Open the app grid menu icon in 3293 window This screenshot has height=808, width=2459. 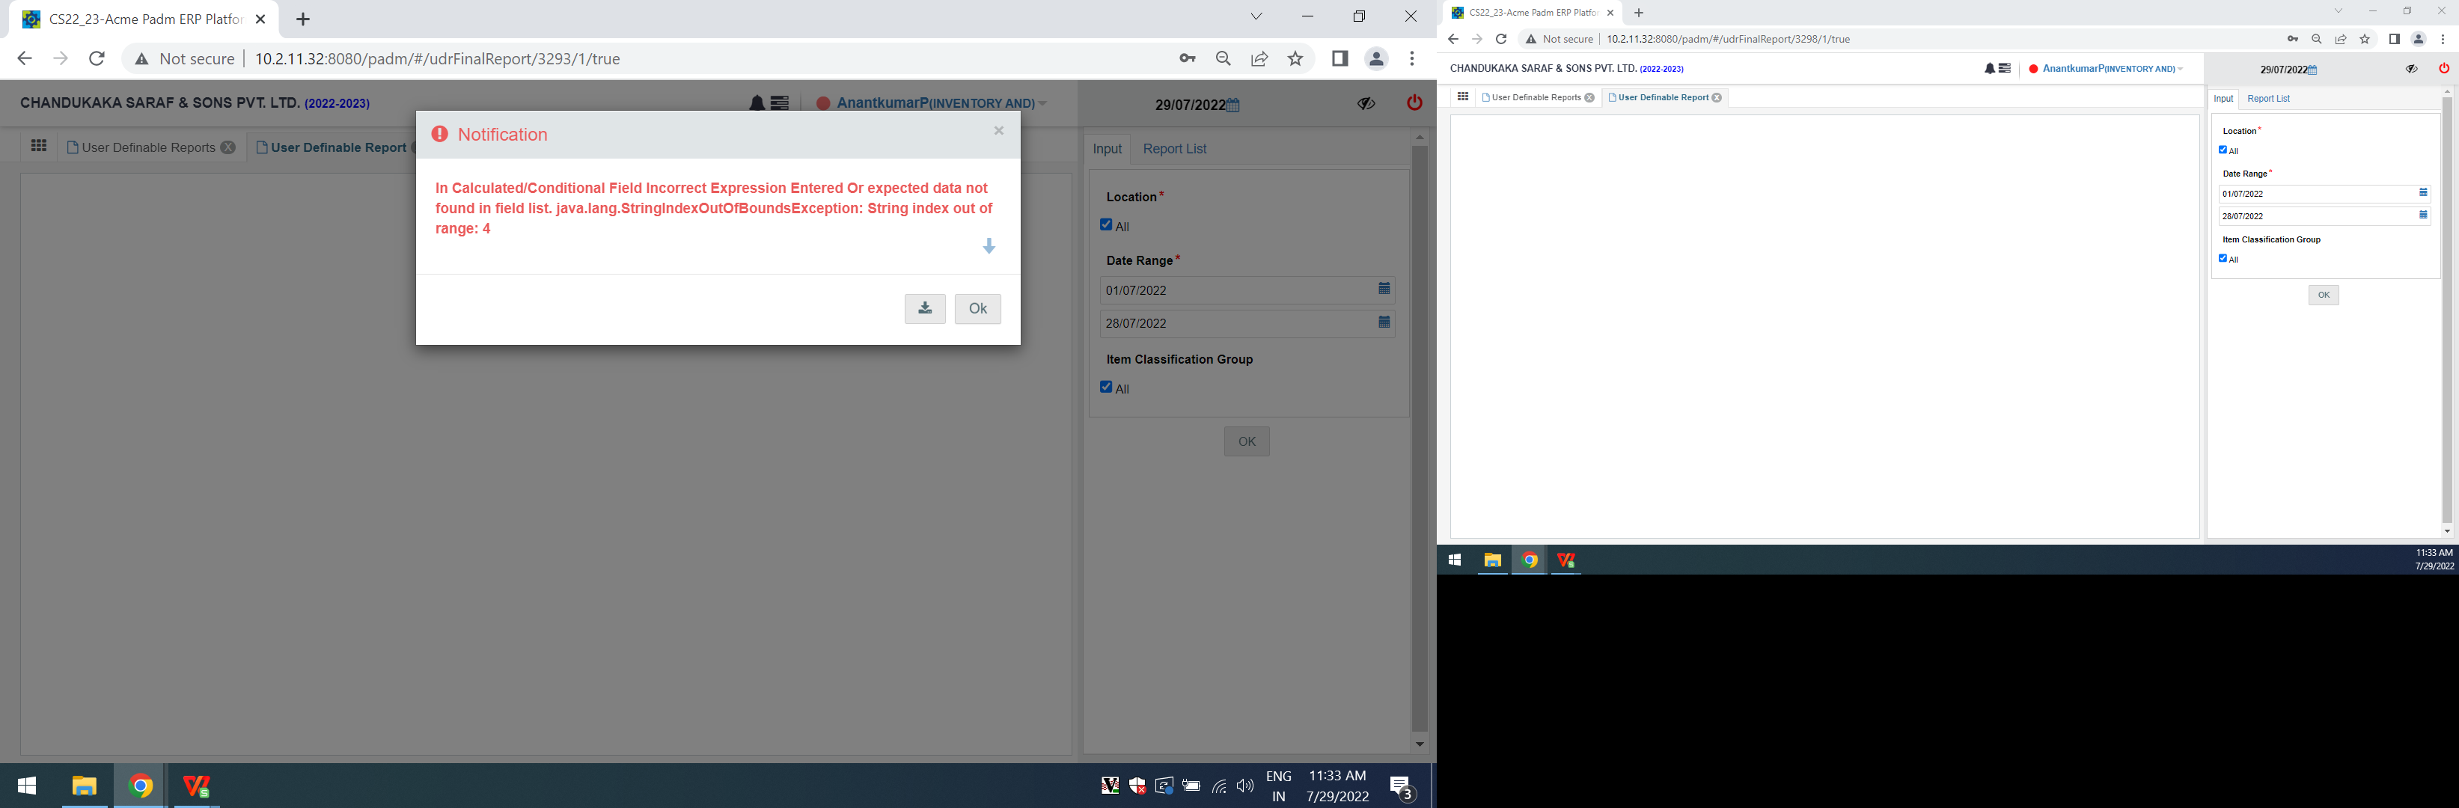[38, 146]
